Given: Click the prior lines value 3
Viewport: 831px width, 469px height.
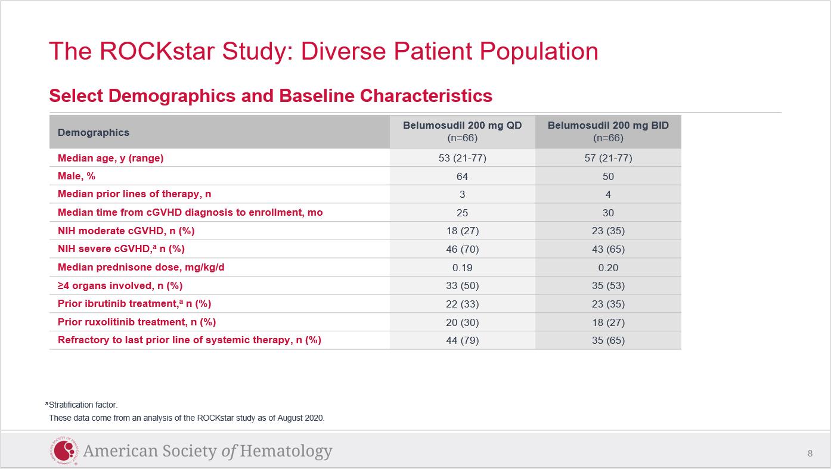Looking at the screenshot, I should [463, 194].
